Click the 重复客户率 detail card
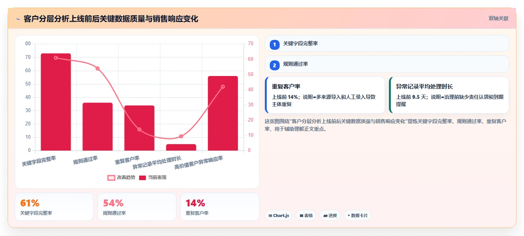524x236 pixels. [325, 95]
